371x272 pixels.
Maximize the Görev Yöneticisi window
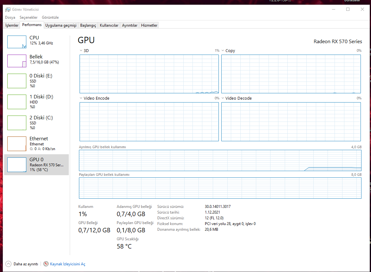[x=348, y=10]
